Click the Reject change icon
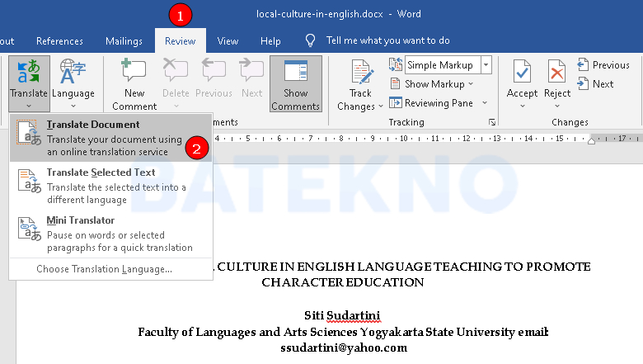The image size is (643, 364). click(557, 72)
